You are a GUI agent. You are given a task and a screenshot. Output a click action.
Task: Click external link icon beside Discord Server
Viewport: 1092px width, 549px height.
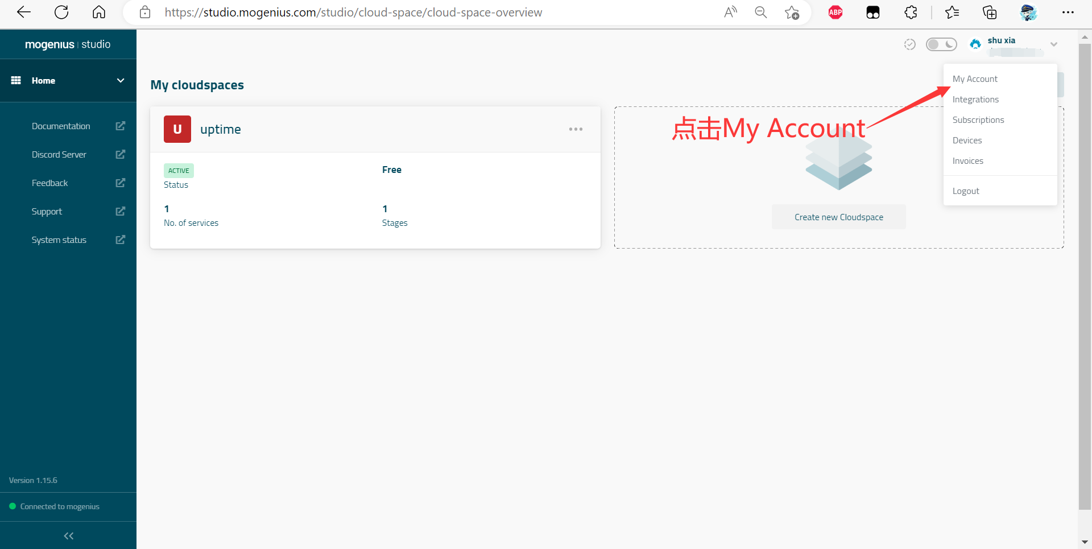[120, 155]
